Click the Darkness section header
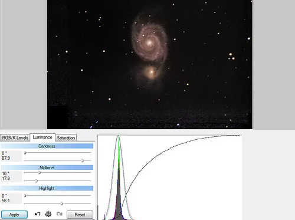295x220 pixels. tap(47, 146)
